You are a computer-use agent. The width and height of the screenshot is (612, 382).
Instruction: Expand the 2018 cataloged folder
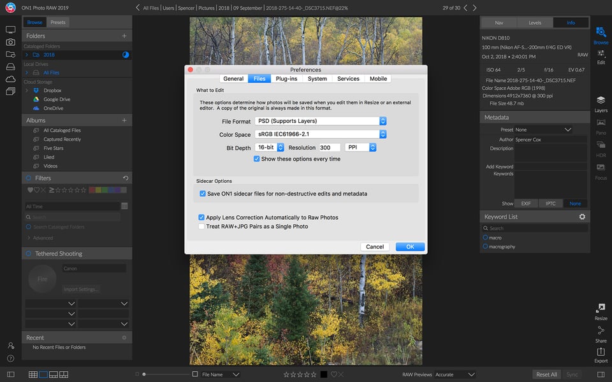[x=27, y=55]
